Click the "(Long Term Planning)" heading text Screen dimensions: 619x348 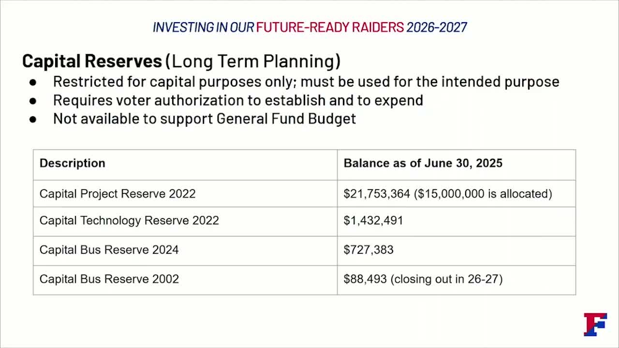[253, 61]
